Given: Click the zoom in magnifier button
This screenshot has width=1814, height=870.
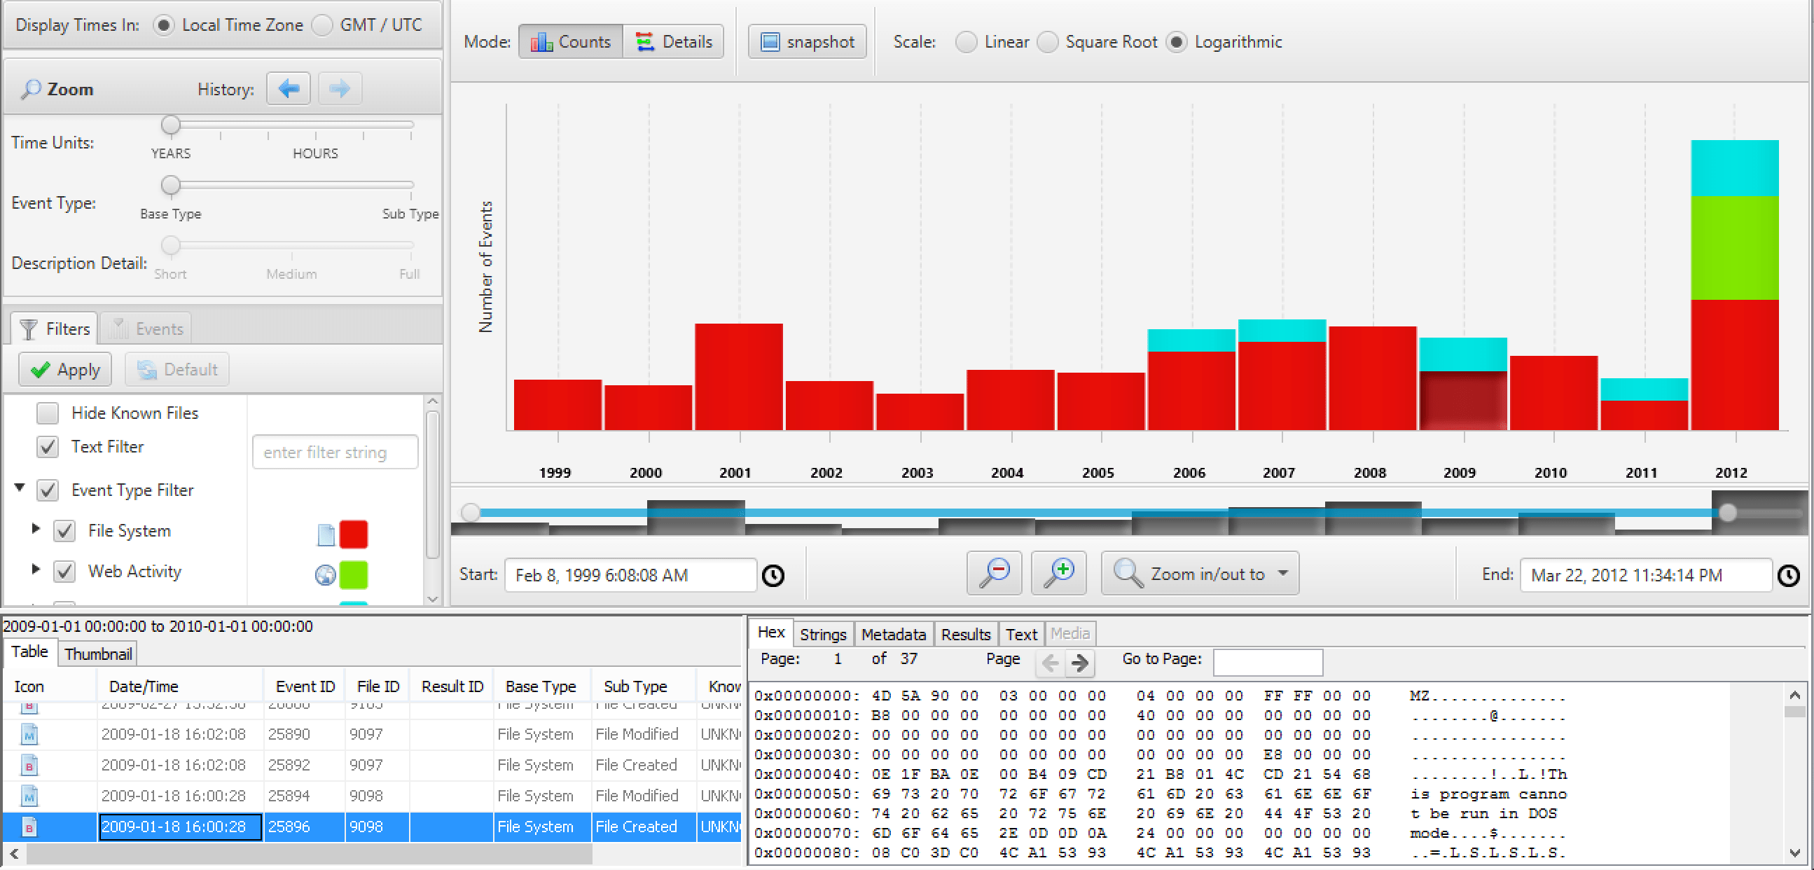Looking at the screenshot, I should coord(1058,573).
